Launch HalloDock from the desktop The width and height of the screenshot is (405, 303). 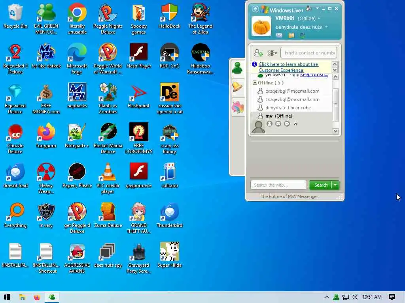tap(169, 16)
